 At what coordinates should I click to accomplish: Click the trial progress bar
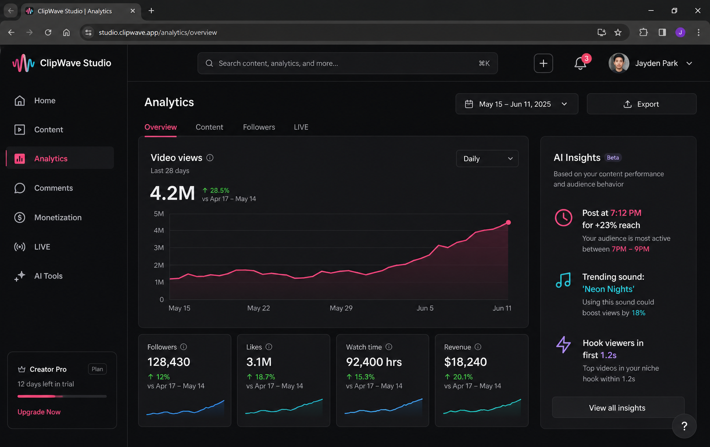tap(62, 396)
